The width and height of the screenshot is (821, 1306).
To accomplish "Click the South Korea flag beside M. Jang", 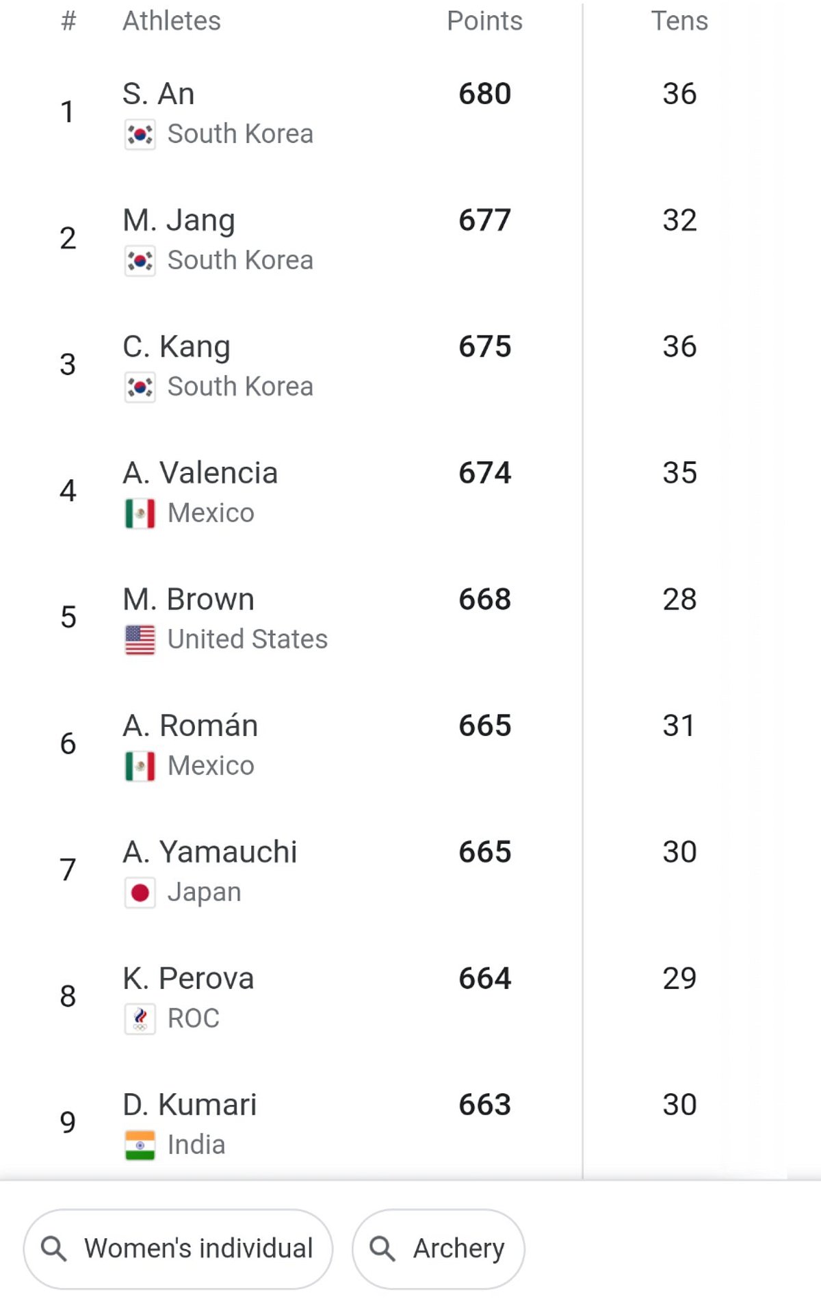I will point(139,259).
